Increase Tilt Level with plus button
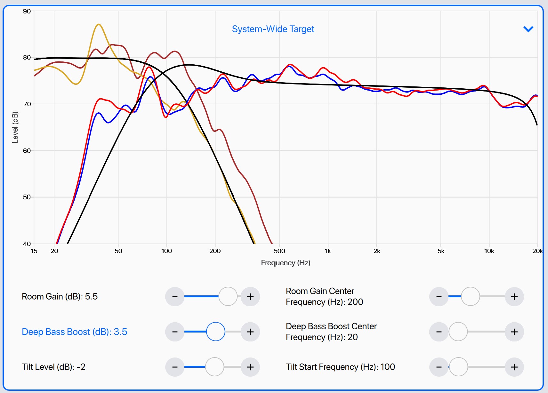The image size is (548, 393). point(250,367)
